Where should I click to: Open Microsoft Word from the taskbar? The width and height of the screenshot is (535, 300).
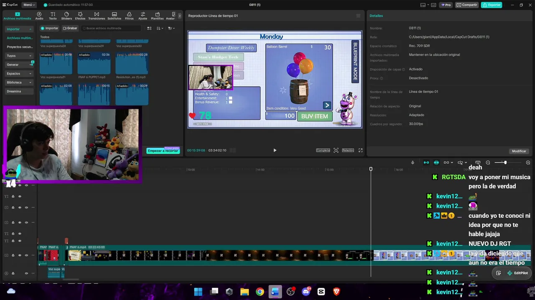point(275,292)
